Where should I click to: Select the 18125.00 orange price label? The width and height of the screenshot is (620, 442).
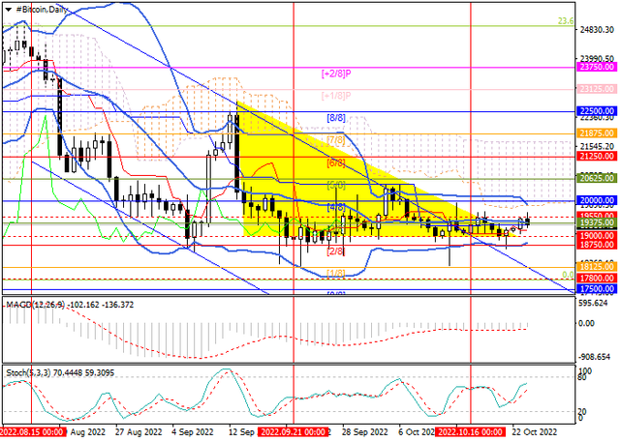pos(597,267)
